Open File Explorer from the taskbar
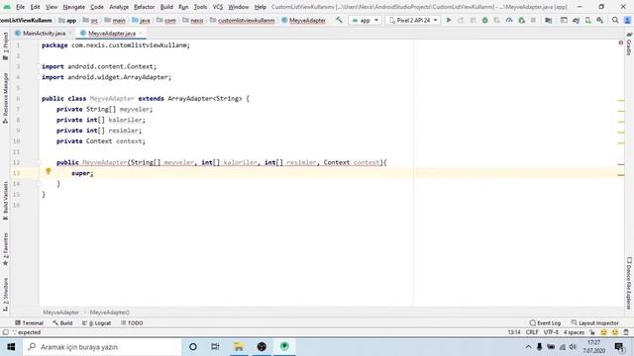 click(239, 347)
